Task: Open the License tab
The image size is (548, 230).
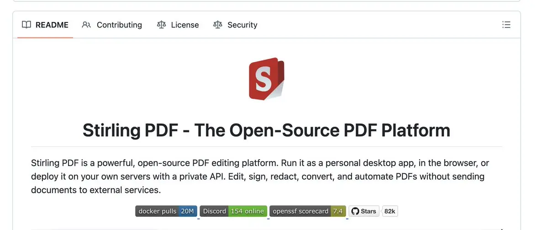Action: tap(178, 25)
